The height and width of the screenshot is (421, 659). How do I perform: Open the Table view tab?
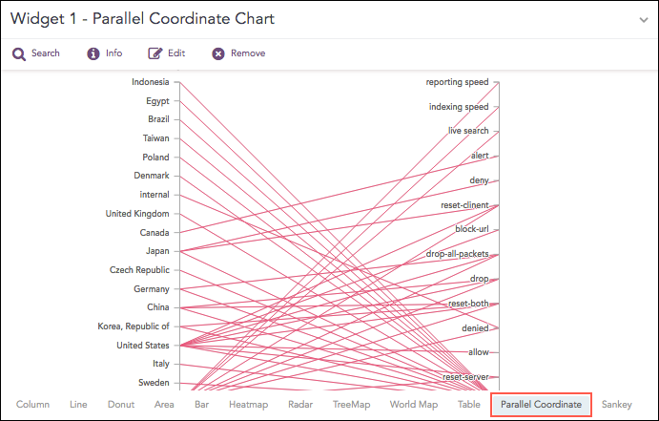[468, 405]
